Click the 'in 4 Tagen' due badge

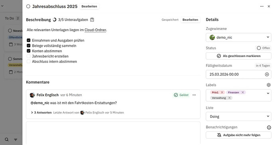[x=263, y=66]
